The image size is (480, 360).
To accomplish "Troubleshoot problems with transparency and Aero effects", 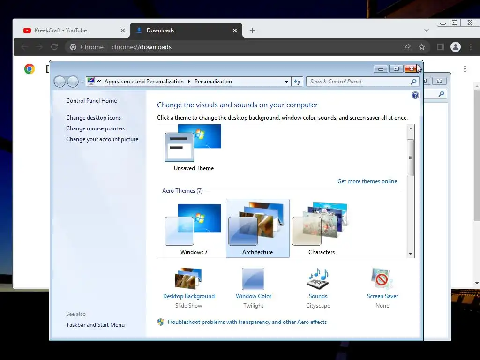I will pyautogui.click(x=247, y=322).
